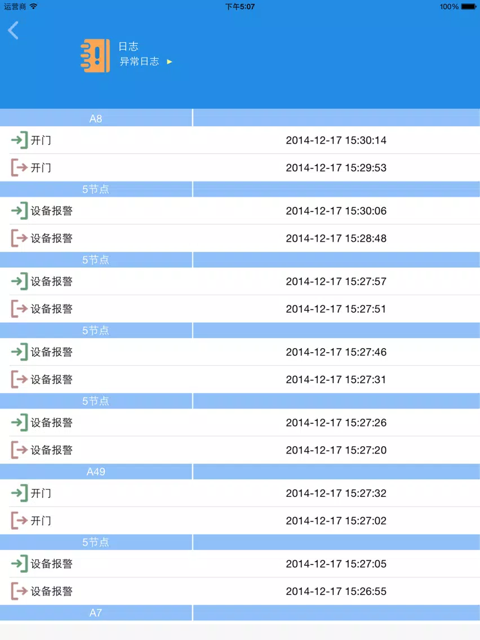Select timestamp 2014-12-17 15:27:02
The image size is (480, 640).
coord(336,521)
